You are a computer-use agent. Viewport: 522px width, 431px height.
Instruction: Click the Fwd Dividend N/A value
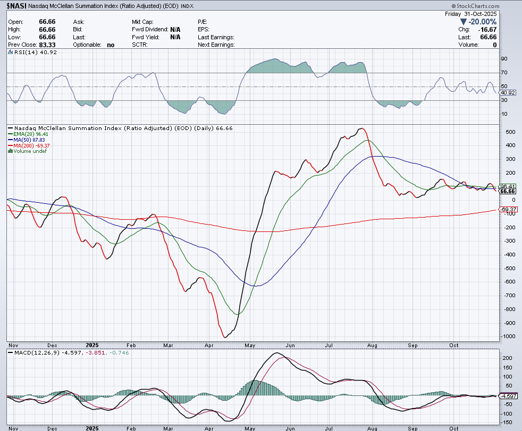(175, 30)
